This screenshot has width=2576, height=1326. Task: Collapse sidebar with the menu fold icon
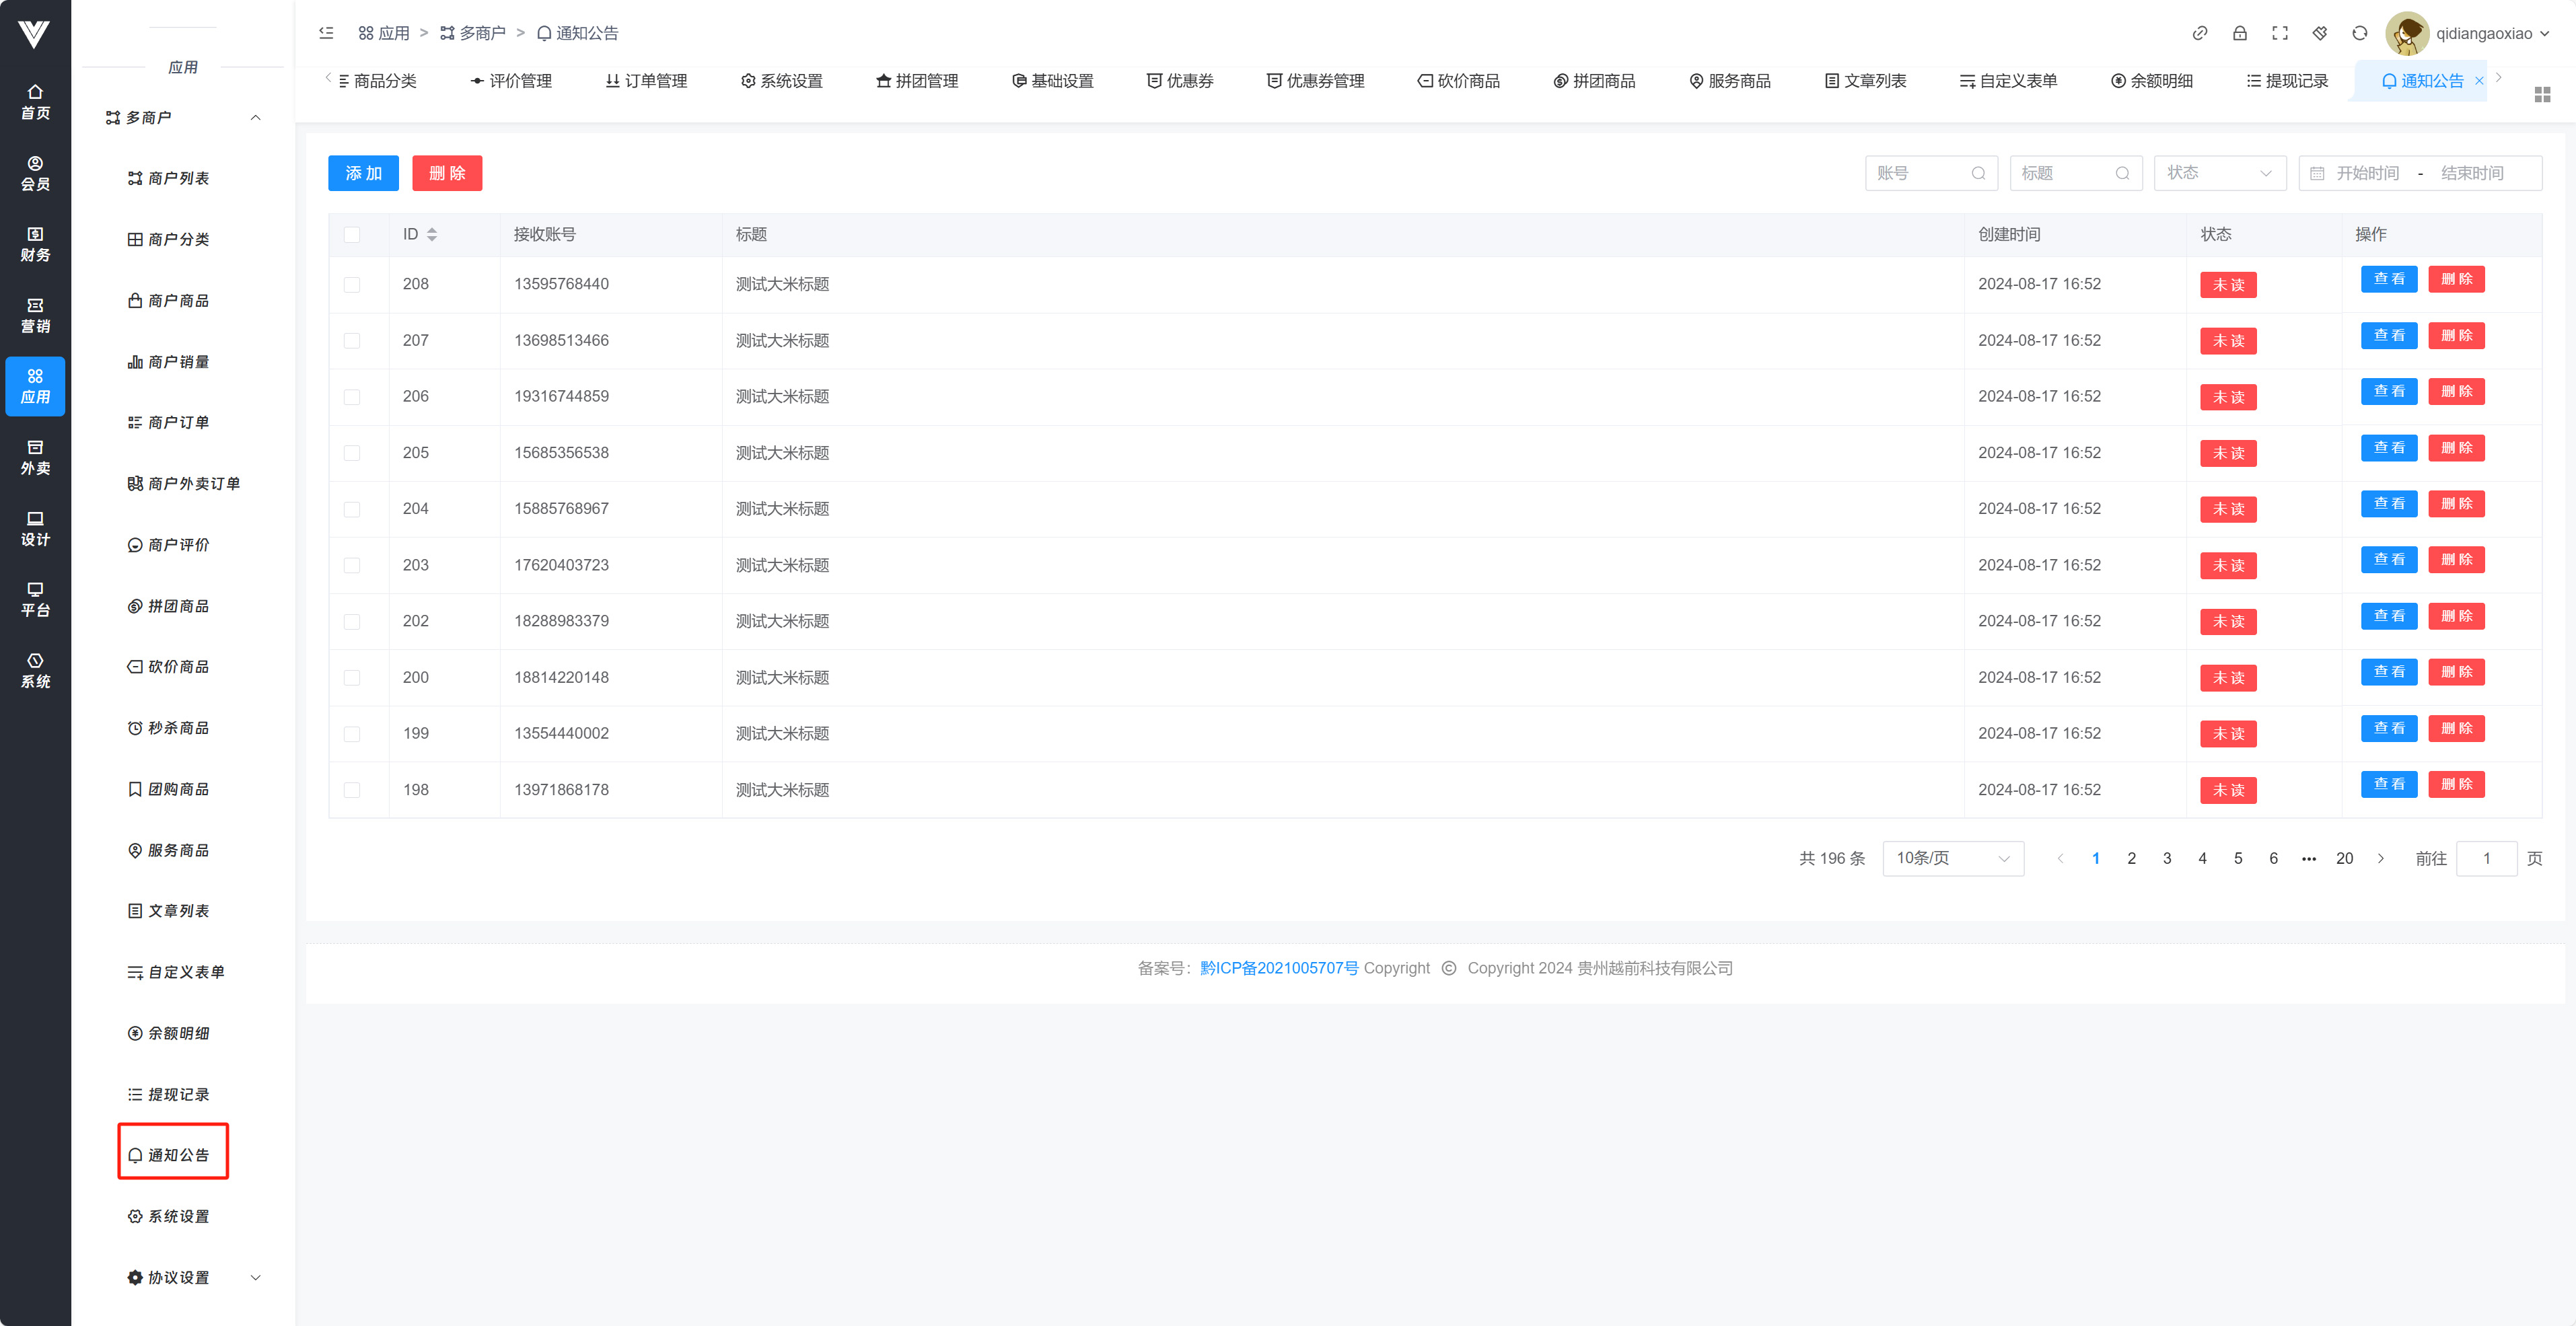tap(326, 33)
